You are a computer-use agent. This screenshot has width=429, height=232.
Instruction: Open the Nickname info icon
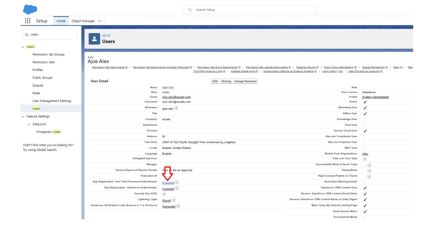point(176,108)
